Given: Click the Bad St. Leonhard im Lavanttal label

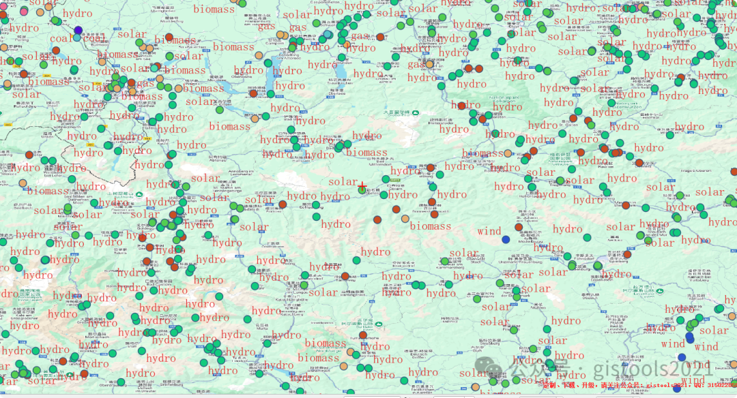Looking at the screenshot, I should 617,324.
